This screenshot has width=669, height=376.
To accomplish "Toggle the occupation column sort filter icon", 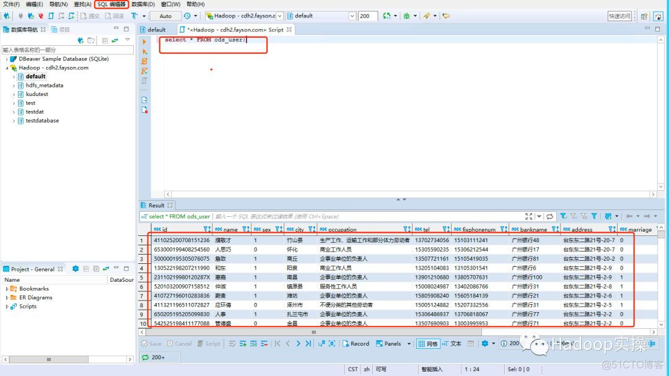I will 407,229.
